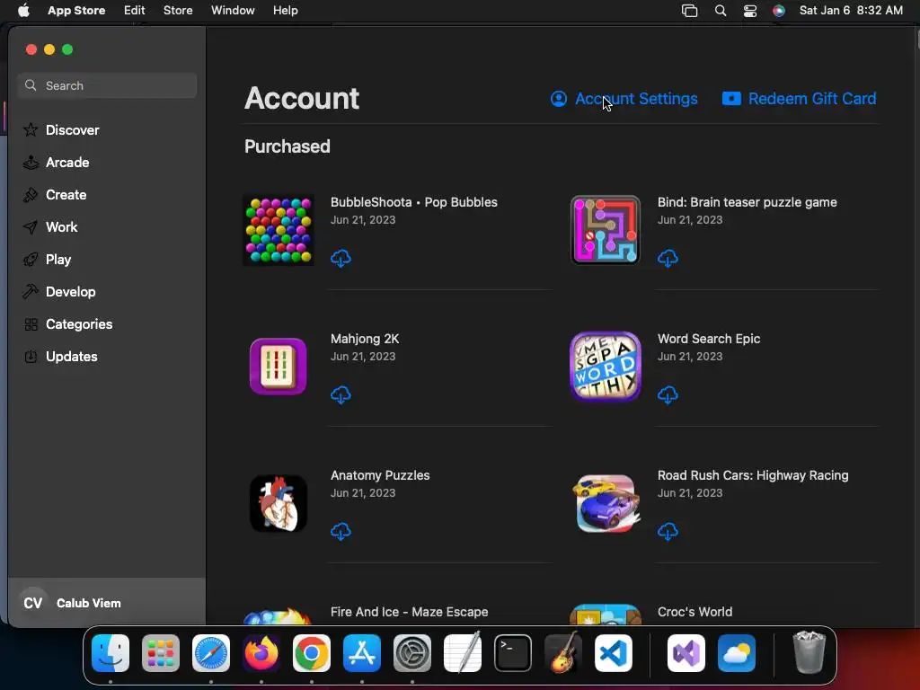Open the weather cloud app in Dock
This screenshot has height=690, width=920.
[737, 653]
